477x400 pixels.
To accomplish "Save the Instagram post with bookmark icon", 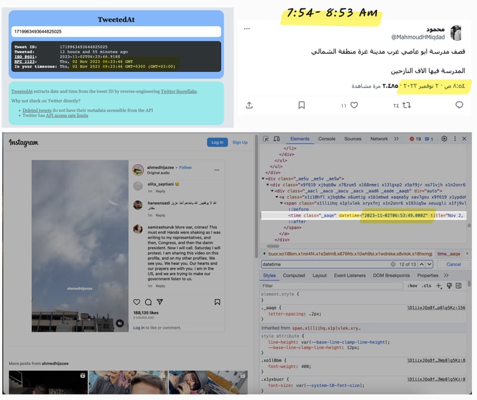I will [x=217, y=302].
